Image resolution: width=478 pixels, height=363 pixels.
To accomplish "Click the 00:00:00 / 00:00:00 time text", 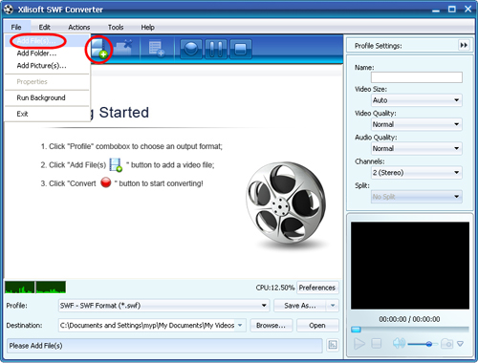I will (409, 319).
